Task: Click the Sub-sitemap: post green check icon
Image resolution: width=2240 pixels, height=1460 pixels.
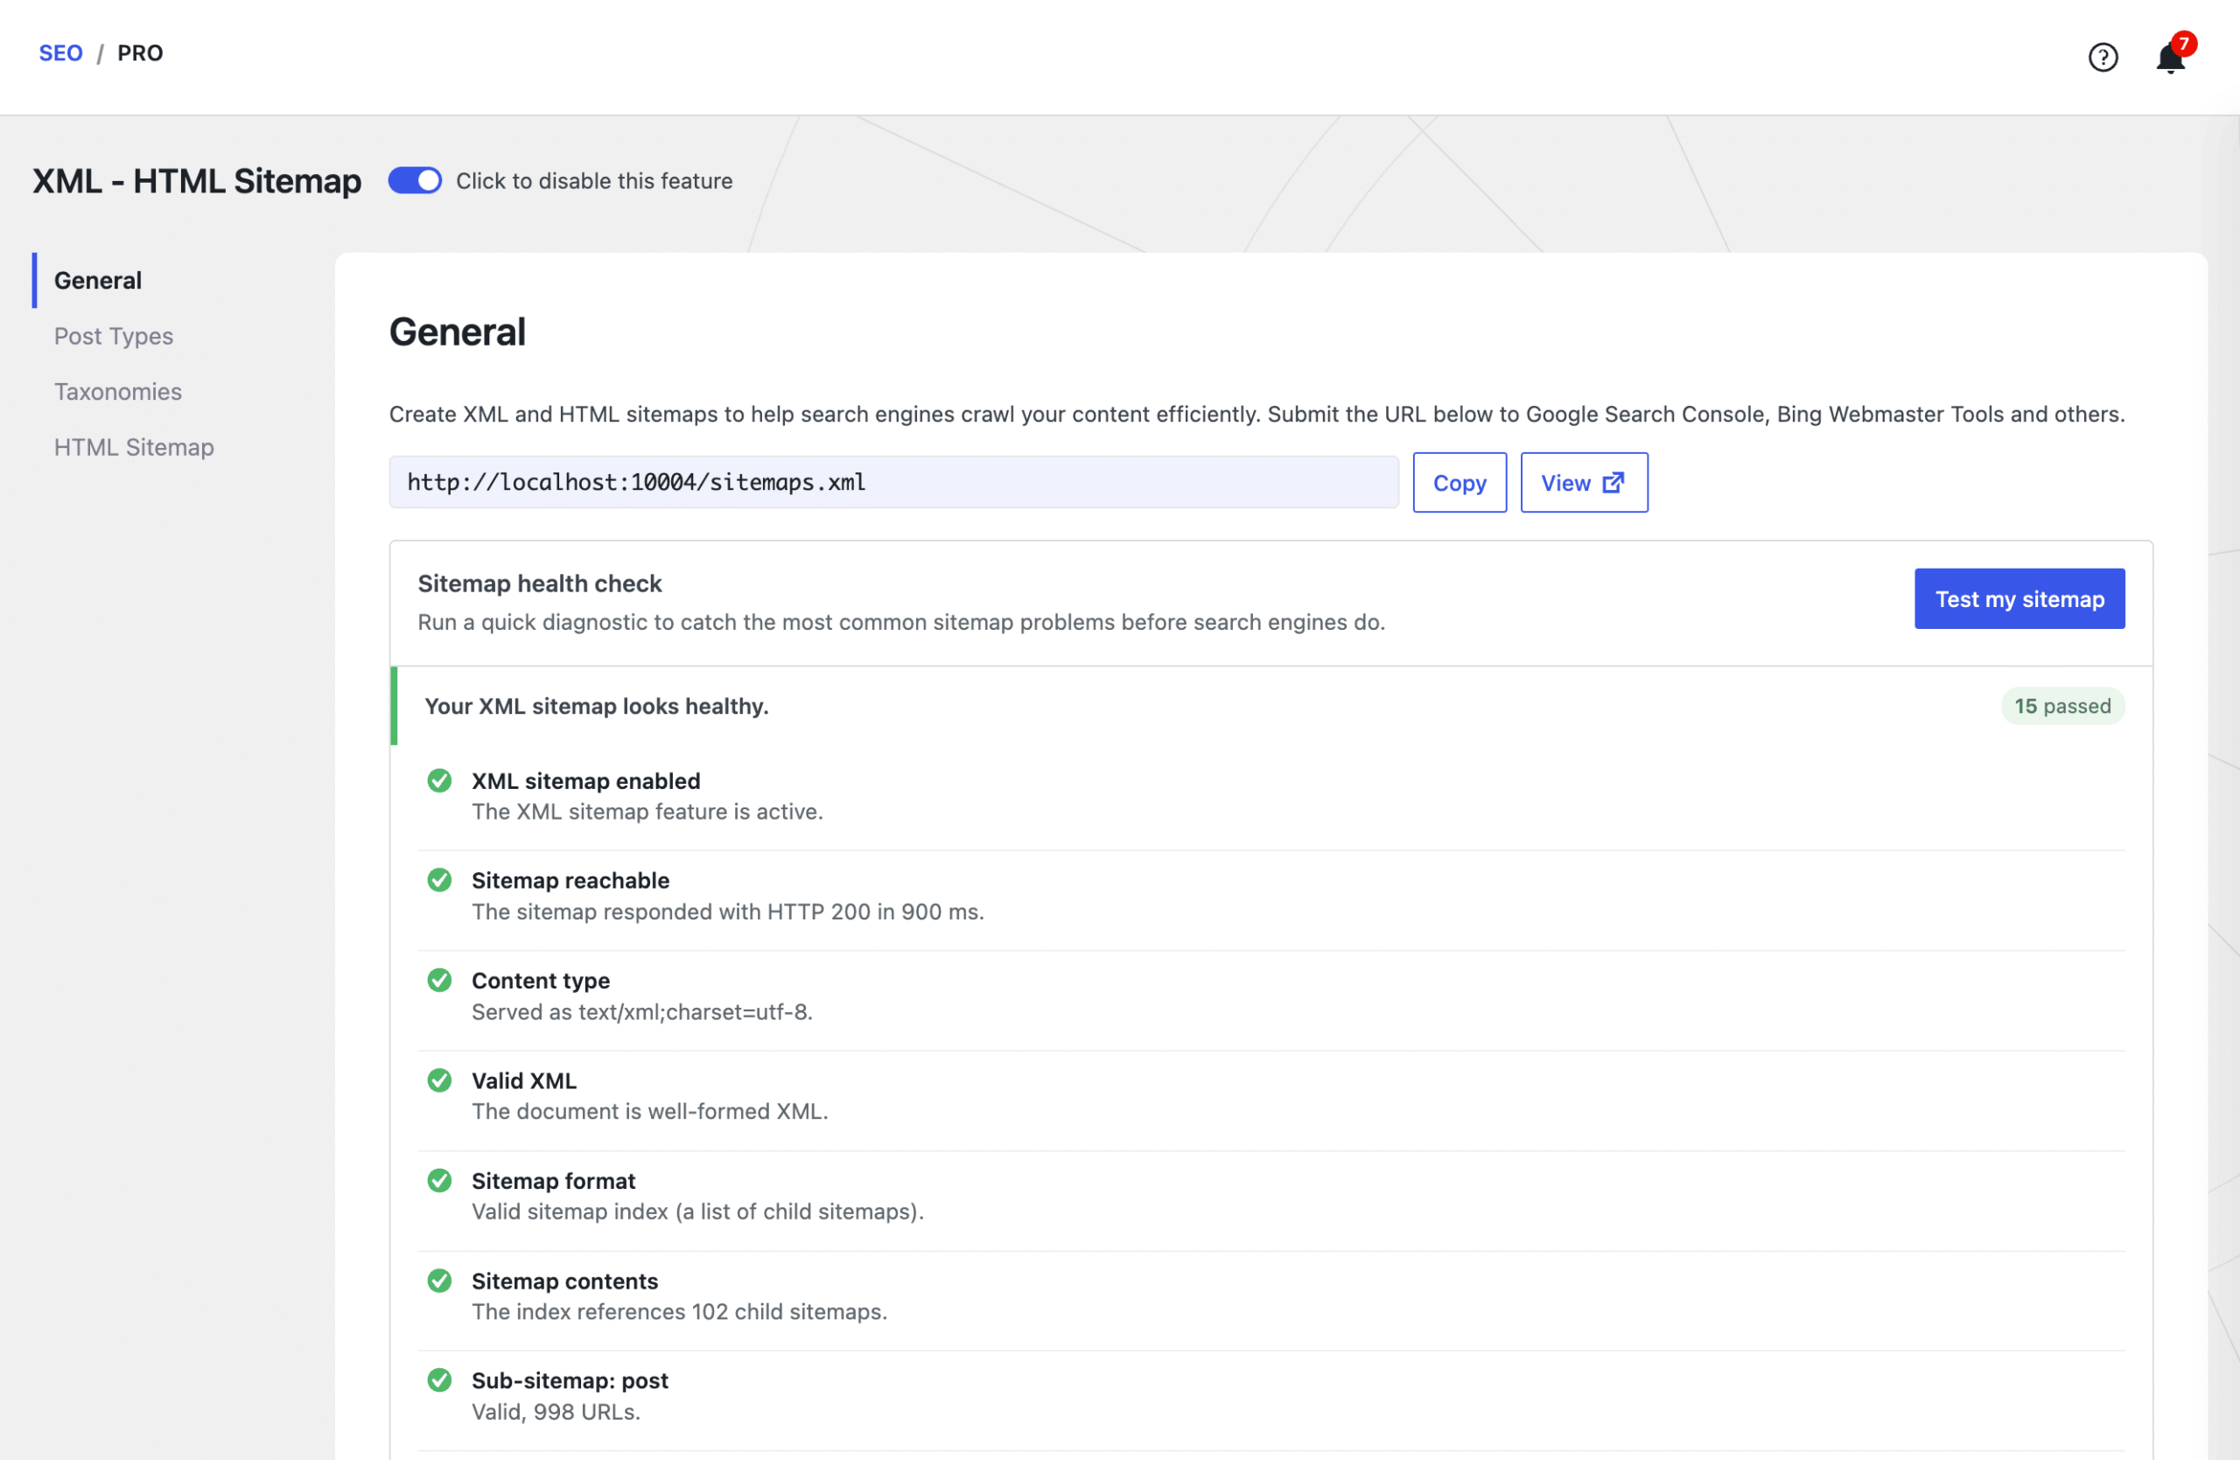Action: 439,1380
